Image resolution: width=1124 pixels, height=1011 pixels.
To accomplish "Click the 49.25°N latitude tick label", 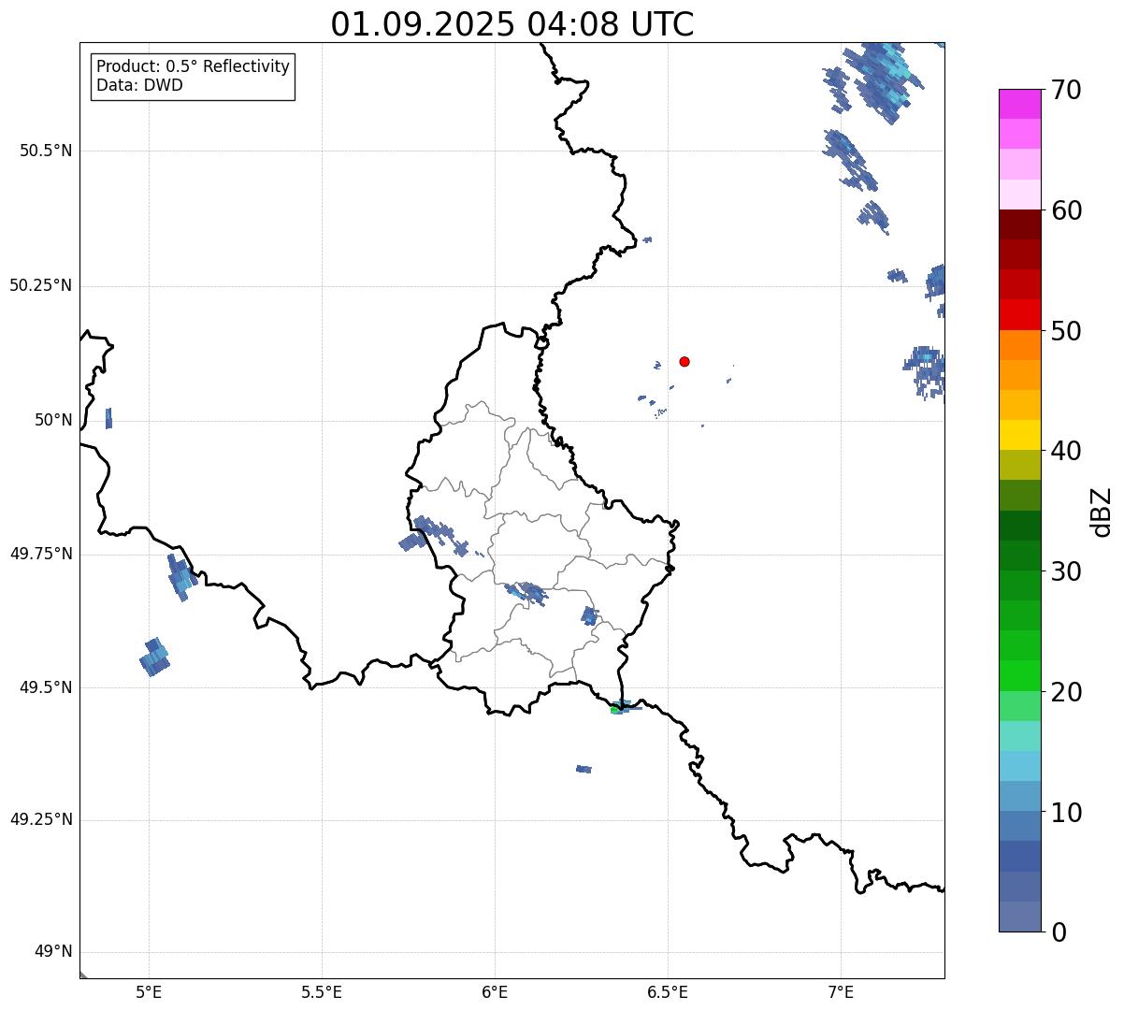I will click(40, 819).
